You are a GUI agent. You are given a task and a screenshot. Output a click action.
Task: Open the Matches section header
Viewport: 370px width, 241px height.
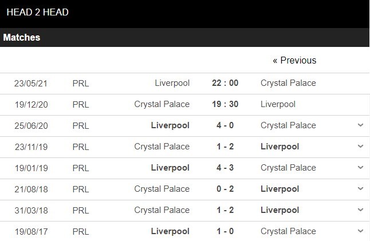point(22,38)
